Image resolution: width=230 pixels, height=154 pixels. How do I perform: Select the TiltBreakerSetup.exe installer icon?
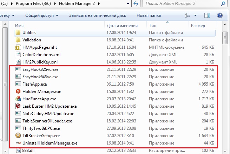pyautogui.click(x=18, y=135)
